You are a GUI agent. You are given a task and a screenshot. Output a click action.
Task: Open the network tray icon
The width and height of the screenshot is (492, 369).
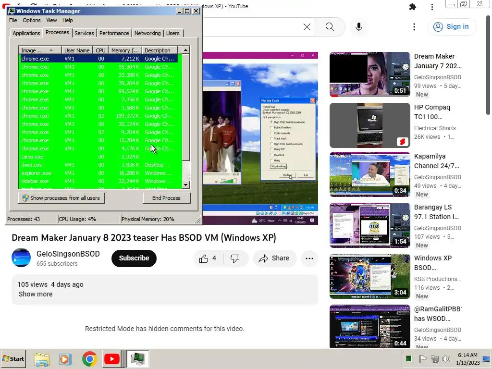pos(435,358)
